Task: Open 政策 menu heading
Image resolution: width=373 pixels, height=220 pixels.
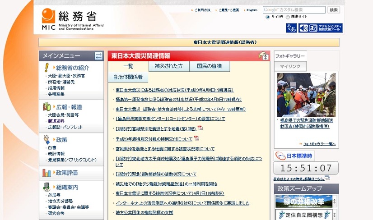Action: pyautogui.click(x=61, y=140)
